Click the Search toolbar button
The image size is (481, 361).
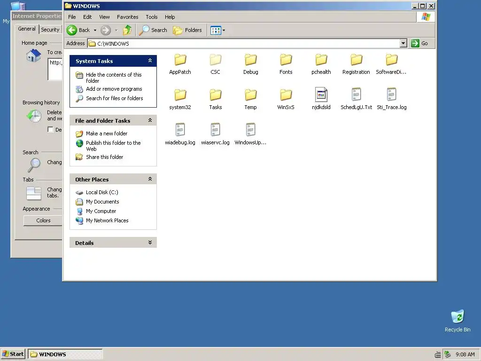[153, 30]
